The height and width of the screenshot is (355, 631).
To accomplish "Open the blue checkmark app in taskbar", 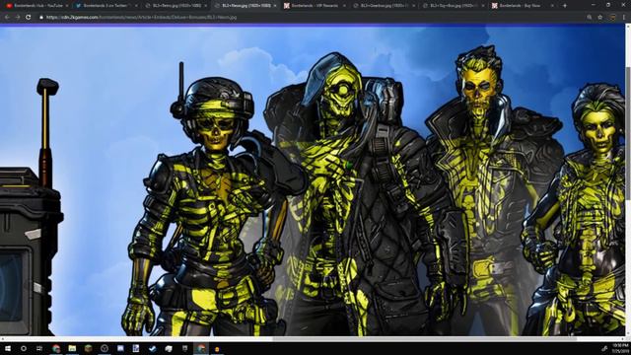I will (152, 348).
